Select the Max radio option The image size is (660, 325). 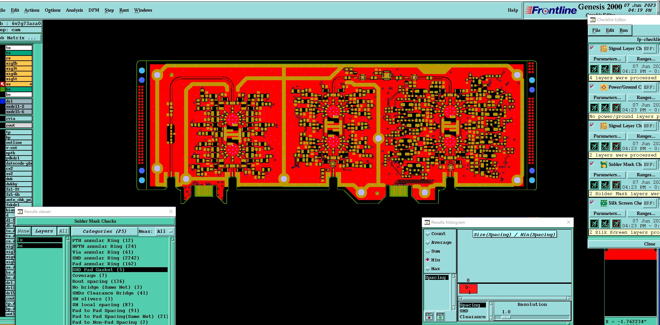click(433, 269)
